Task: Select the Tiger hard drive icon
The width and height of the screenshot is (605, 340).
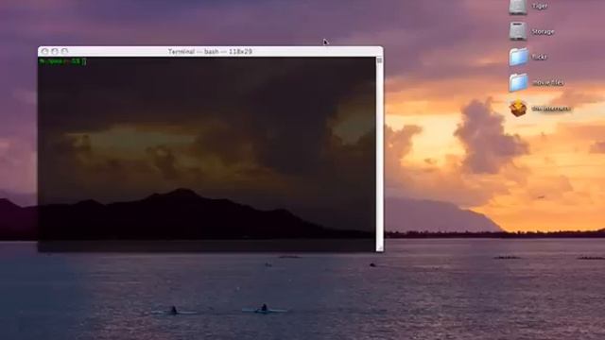Action: tap(518, 7)
